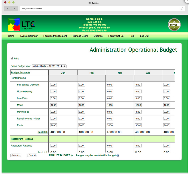Open the Select Budget Year dropdown
This screenshot has width=189, height=174.
(49, 66)
